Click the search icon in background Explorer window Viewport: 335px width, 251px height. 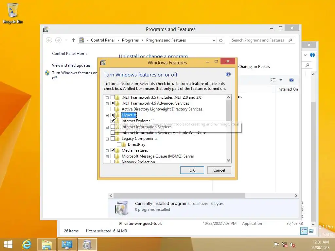[x=308, y=65]
